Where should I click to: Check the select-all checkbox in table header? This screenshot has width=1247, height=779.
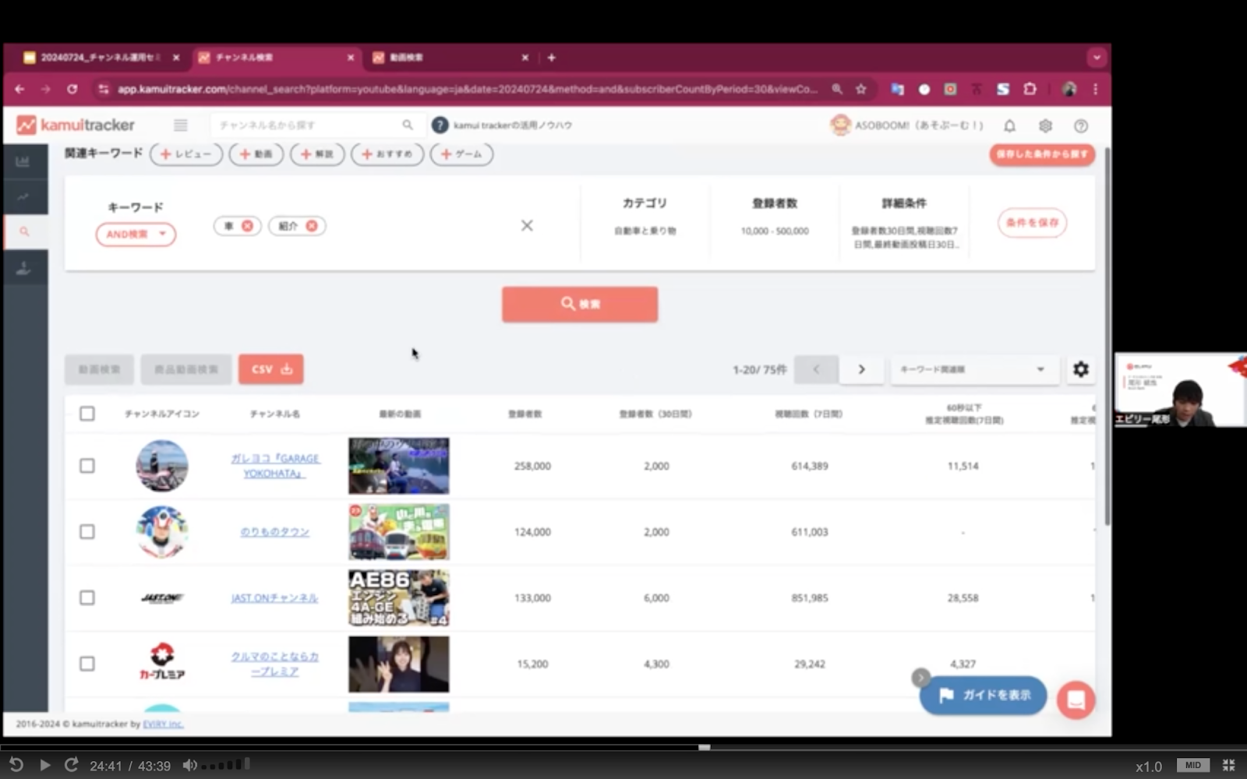[87, 414]
